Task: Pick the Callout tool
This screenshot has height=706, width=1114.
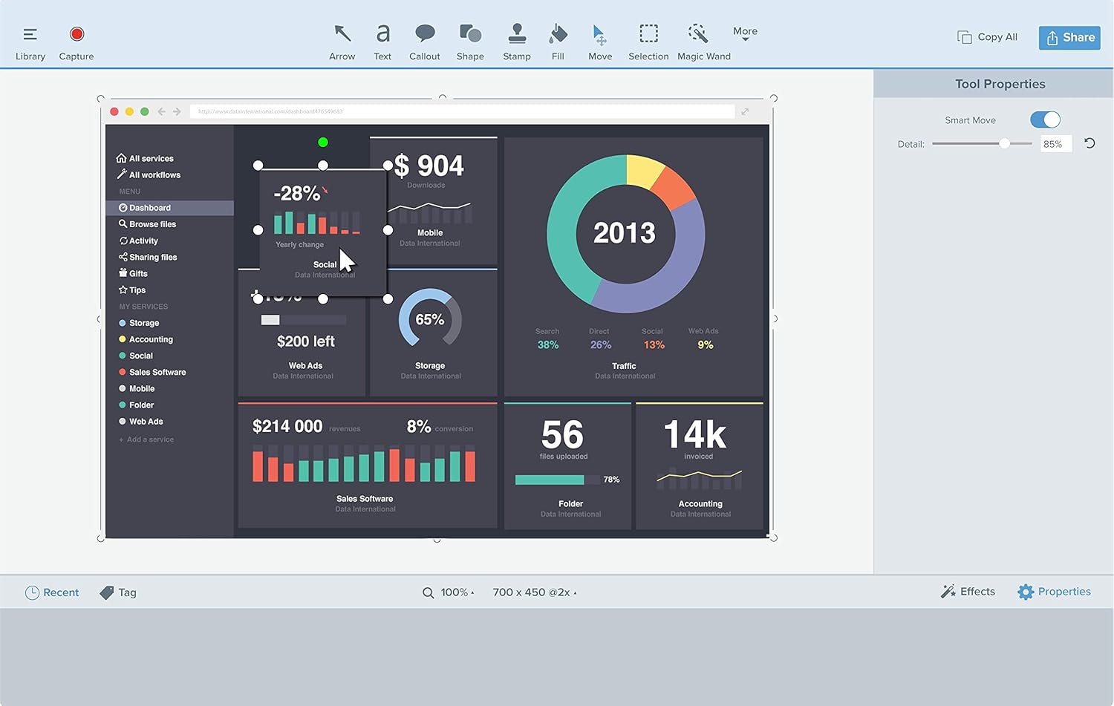Action: (x=424, y=42)
